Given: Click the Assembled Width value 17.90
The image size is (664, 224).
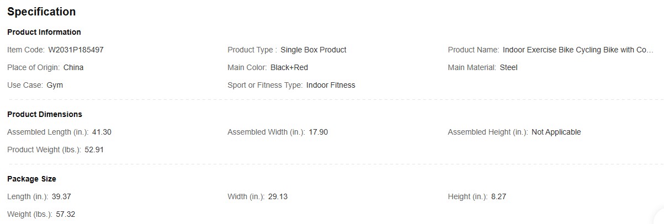Looking at the screenshot, I should (318, 132).
